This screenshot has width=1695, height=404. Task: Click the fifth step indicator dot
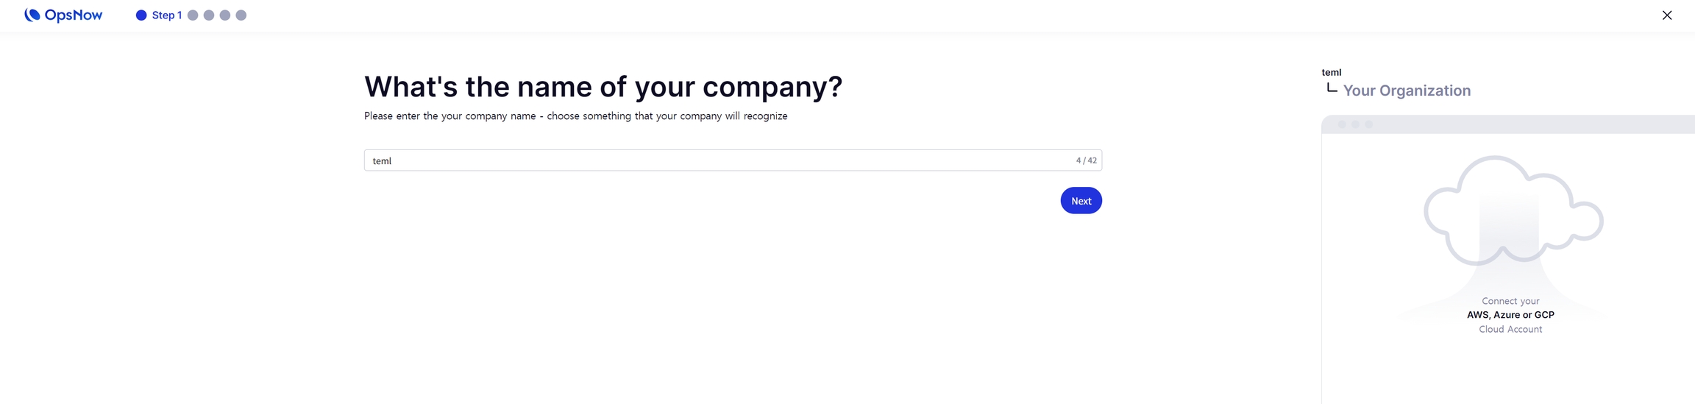point(241,15)
